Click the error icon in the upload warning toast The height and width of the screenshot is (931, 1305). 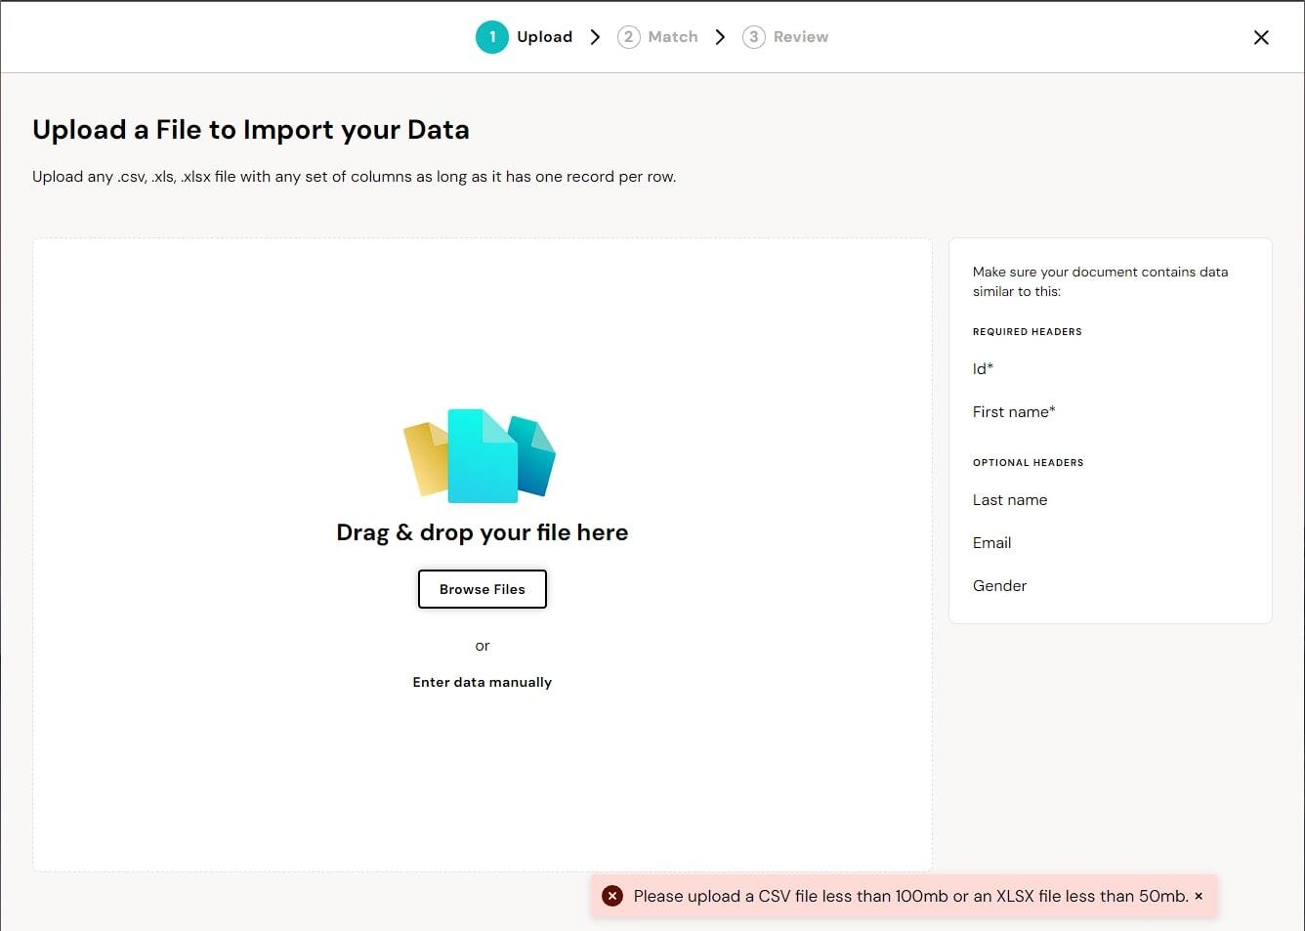(611, 895)
